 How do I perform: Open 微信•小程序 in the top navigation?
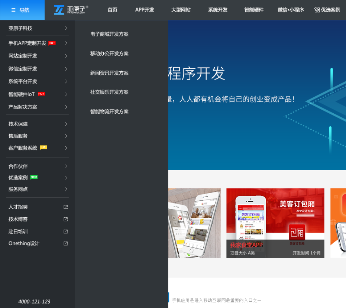point(291,10)
